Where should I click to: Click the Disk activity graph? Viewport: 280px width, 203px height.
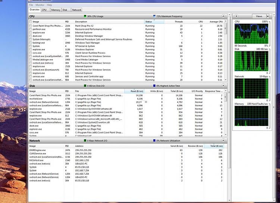click(x=251, y=61)
